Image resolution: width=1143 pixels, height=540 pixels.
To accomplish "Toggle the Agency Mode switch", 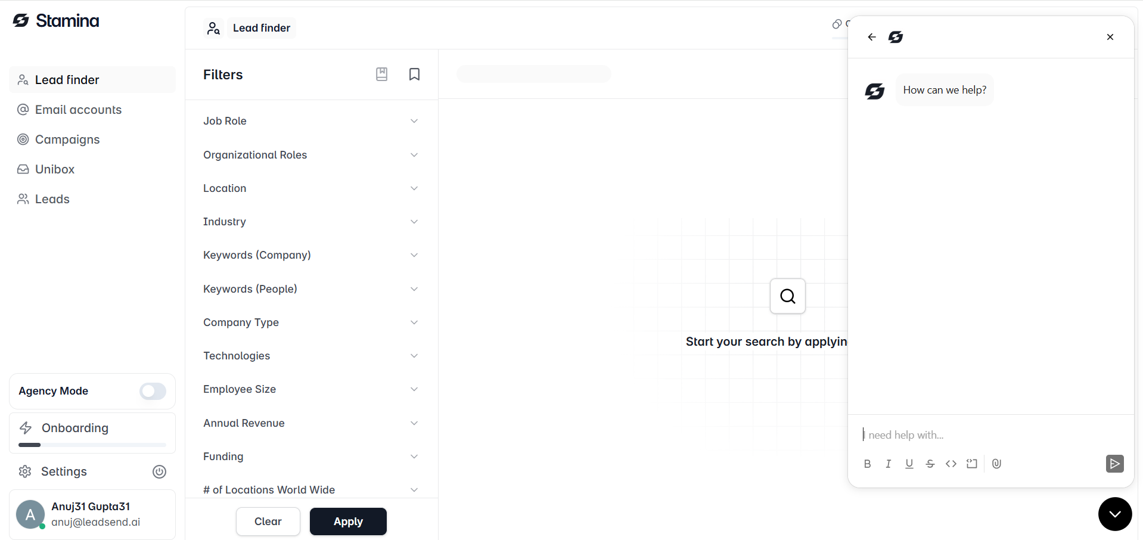I will tap(153, 391).
